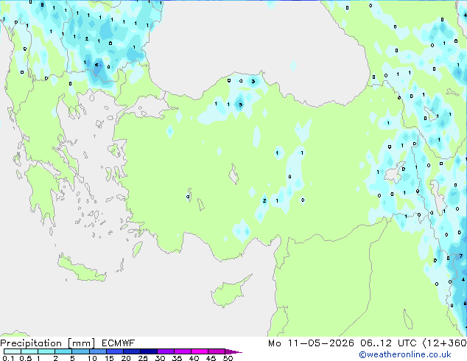Select the 0.5–1 mm legend swatch
This screenshot has width=467, height=361.
pyautogui.click(x=29, y=351)
